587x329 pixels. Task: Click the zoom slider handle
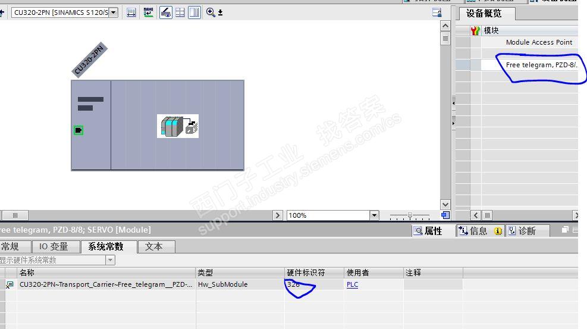coord(410,215)
